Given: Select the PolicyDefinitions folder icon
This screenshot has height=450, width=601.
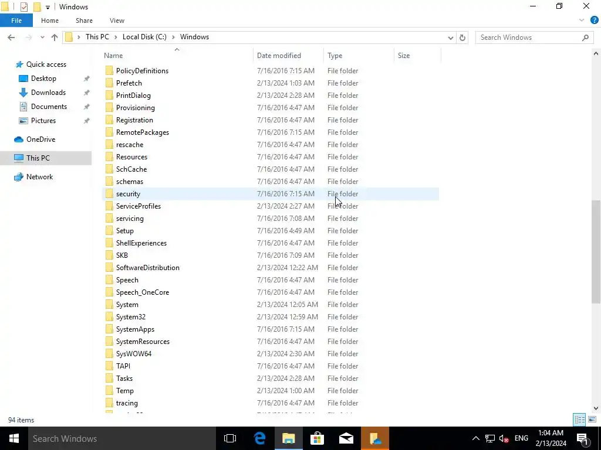Looking at the screenshot, I should pyautogui.click(x=109, y=71).
